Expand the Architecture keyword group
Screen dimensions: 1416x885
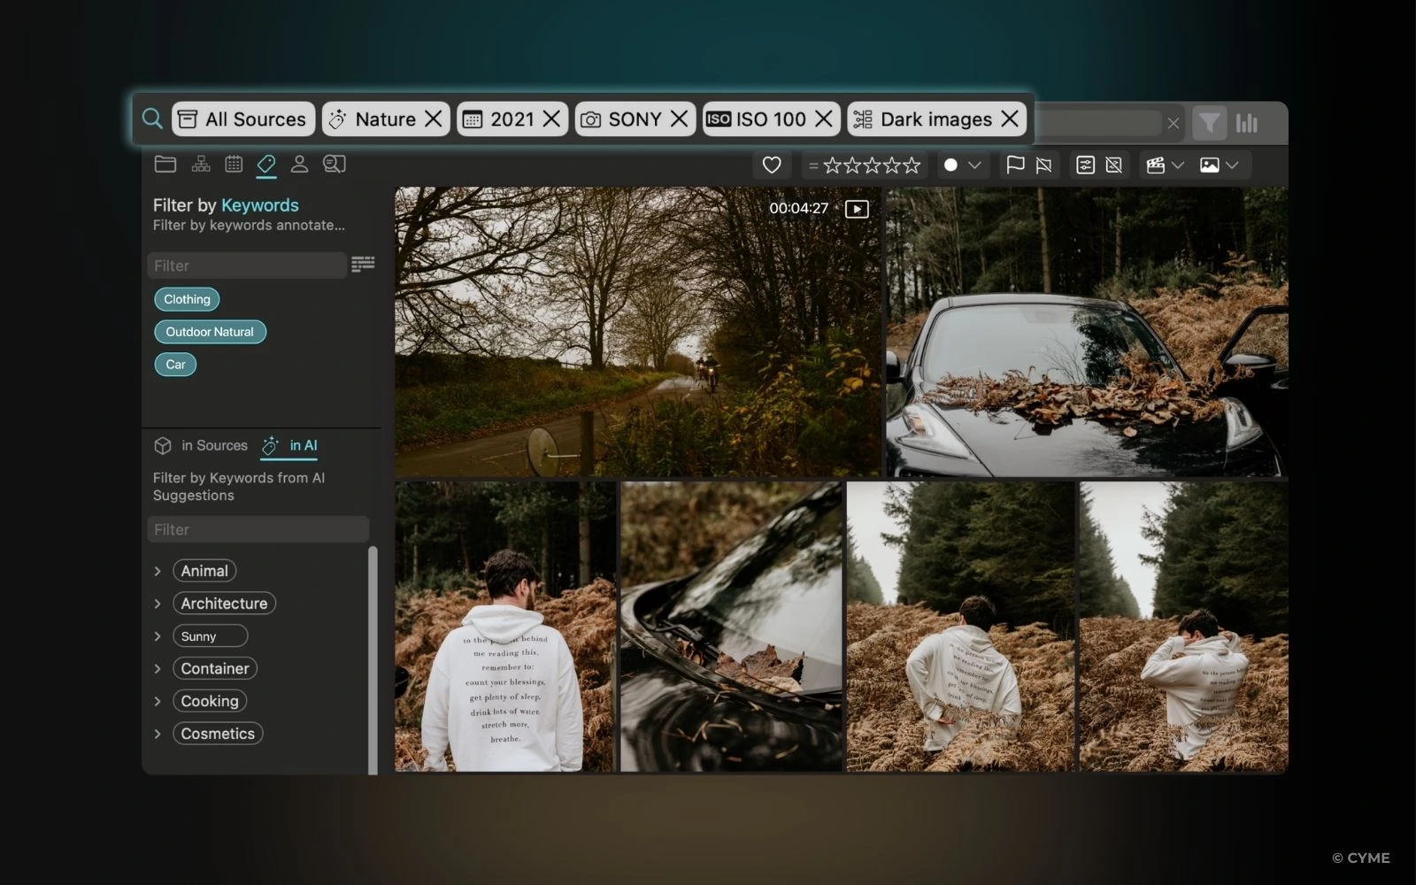coord(158,604)
